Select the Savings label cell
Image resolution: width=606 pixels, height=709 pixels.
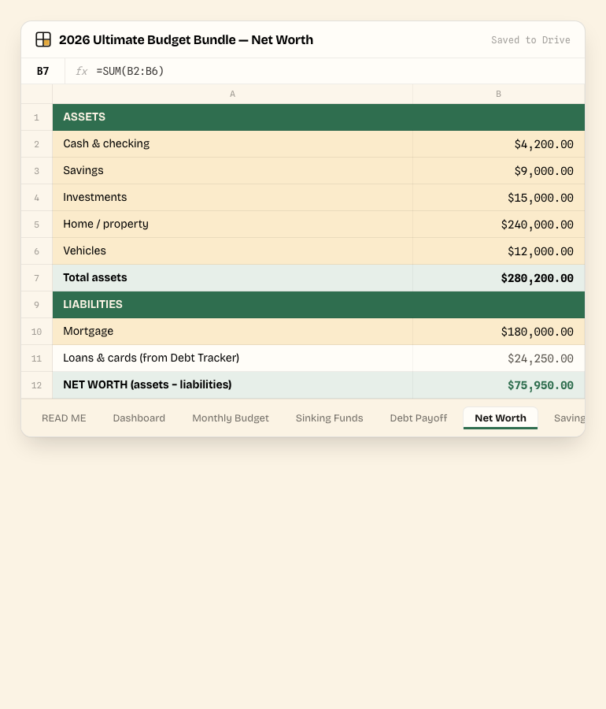coord(232,170)
